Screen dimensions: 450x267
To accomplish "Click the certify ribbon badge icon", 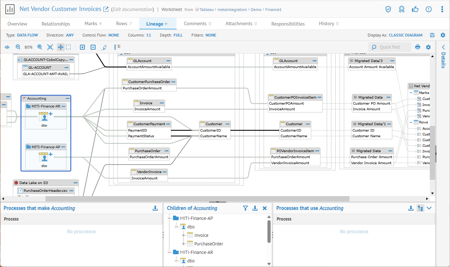I will coord(401,9).
